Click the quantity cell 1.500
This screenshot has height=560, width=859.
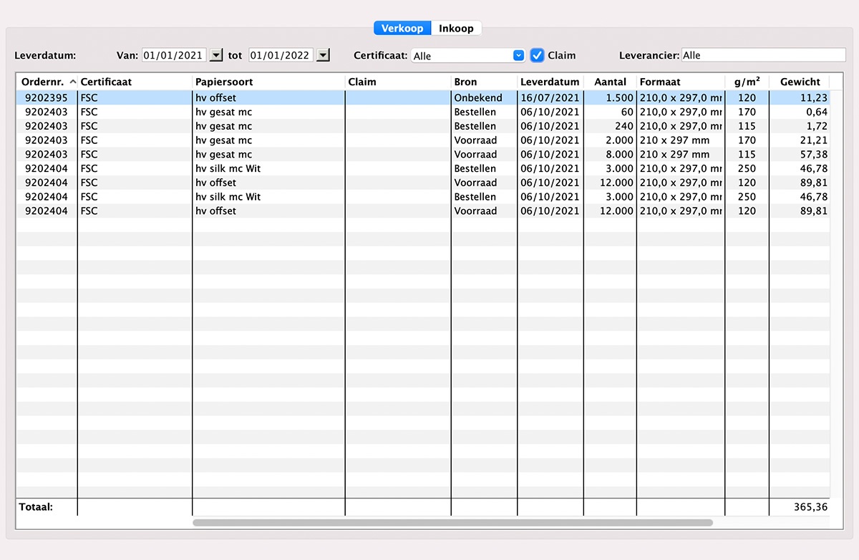point(619,98)
